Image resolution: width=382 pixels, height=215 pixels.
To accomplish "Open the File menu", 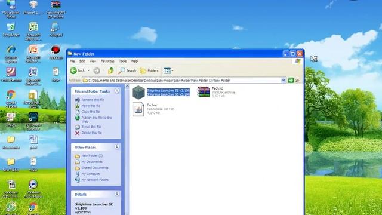I will [x=72, y=61].
